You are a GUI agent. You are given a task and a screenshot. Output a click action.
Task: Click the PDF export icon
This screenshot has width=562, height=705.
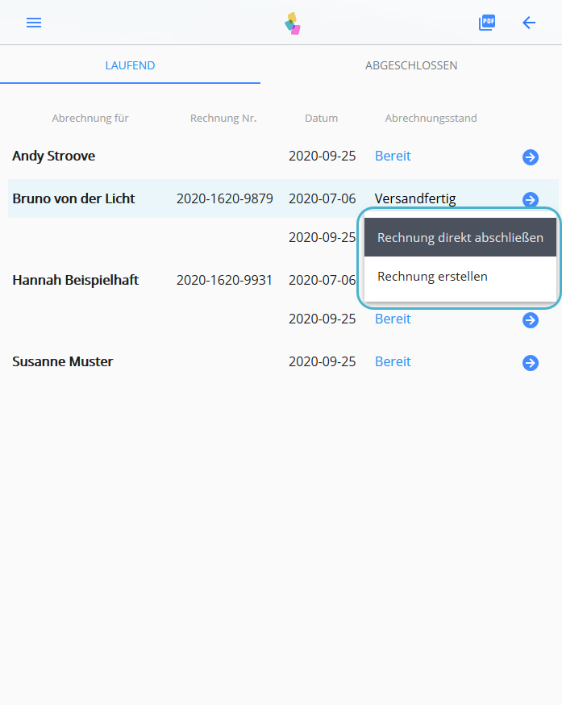(486, 23)
